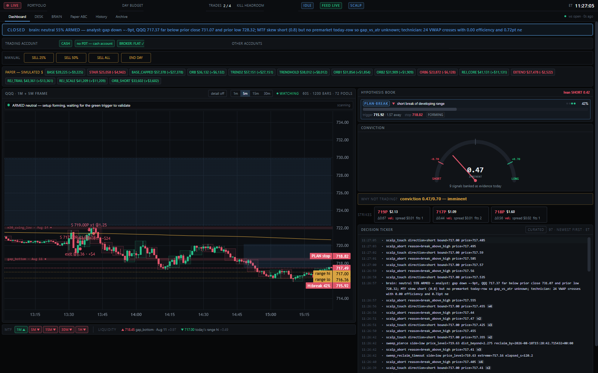Select the BASE_CAPPED $57,378 strategy chip
Viewport: 598px width, 373px height.
click(157, 72)
